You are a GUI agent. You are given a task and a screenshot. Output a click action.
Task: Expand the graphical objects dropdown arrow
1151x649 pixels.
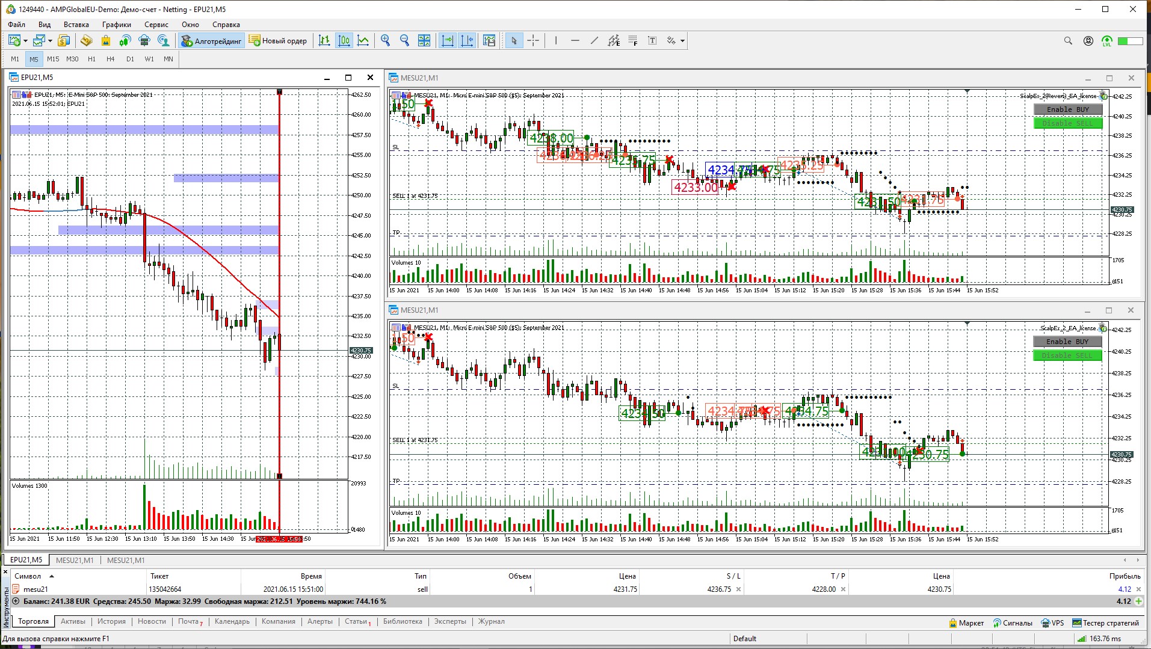(x=682, y=41)
